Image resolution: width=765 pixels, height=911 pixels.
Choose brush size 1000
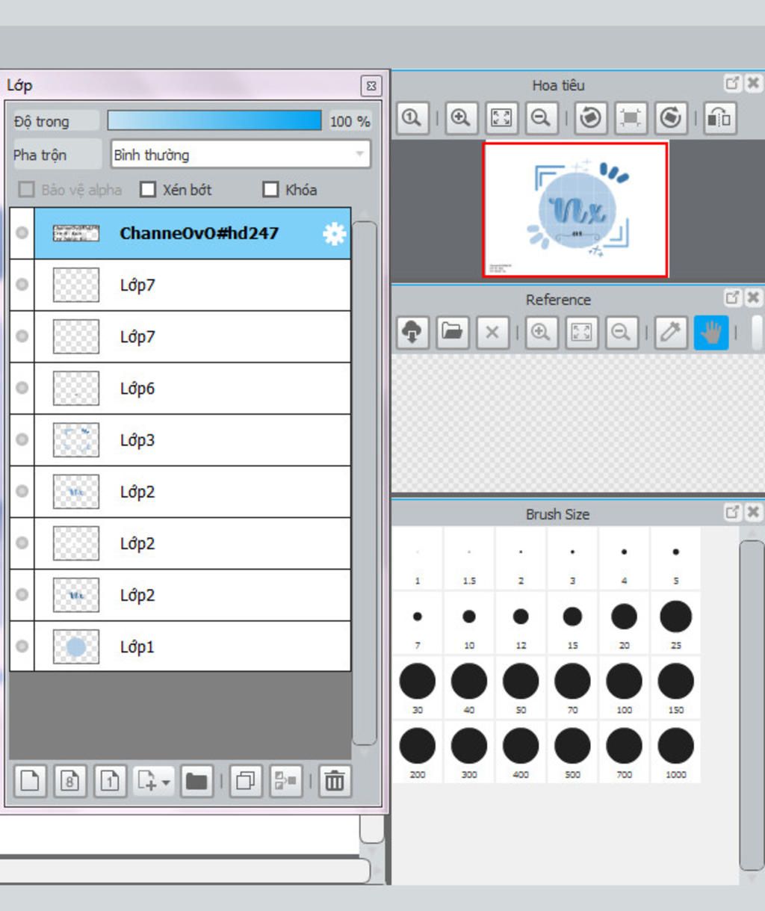[676, 753]
